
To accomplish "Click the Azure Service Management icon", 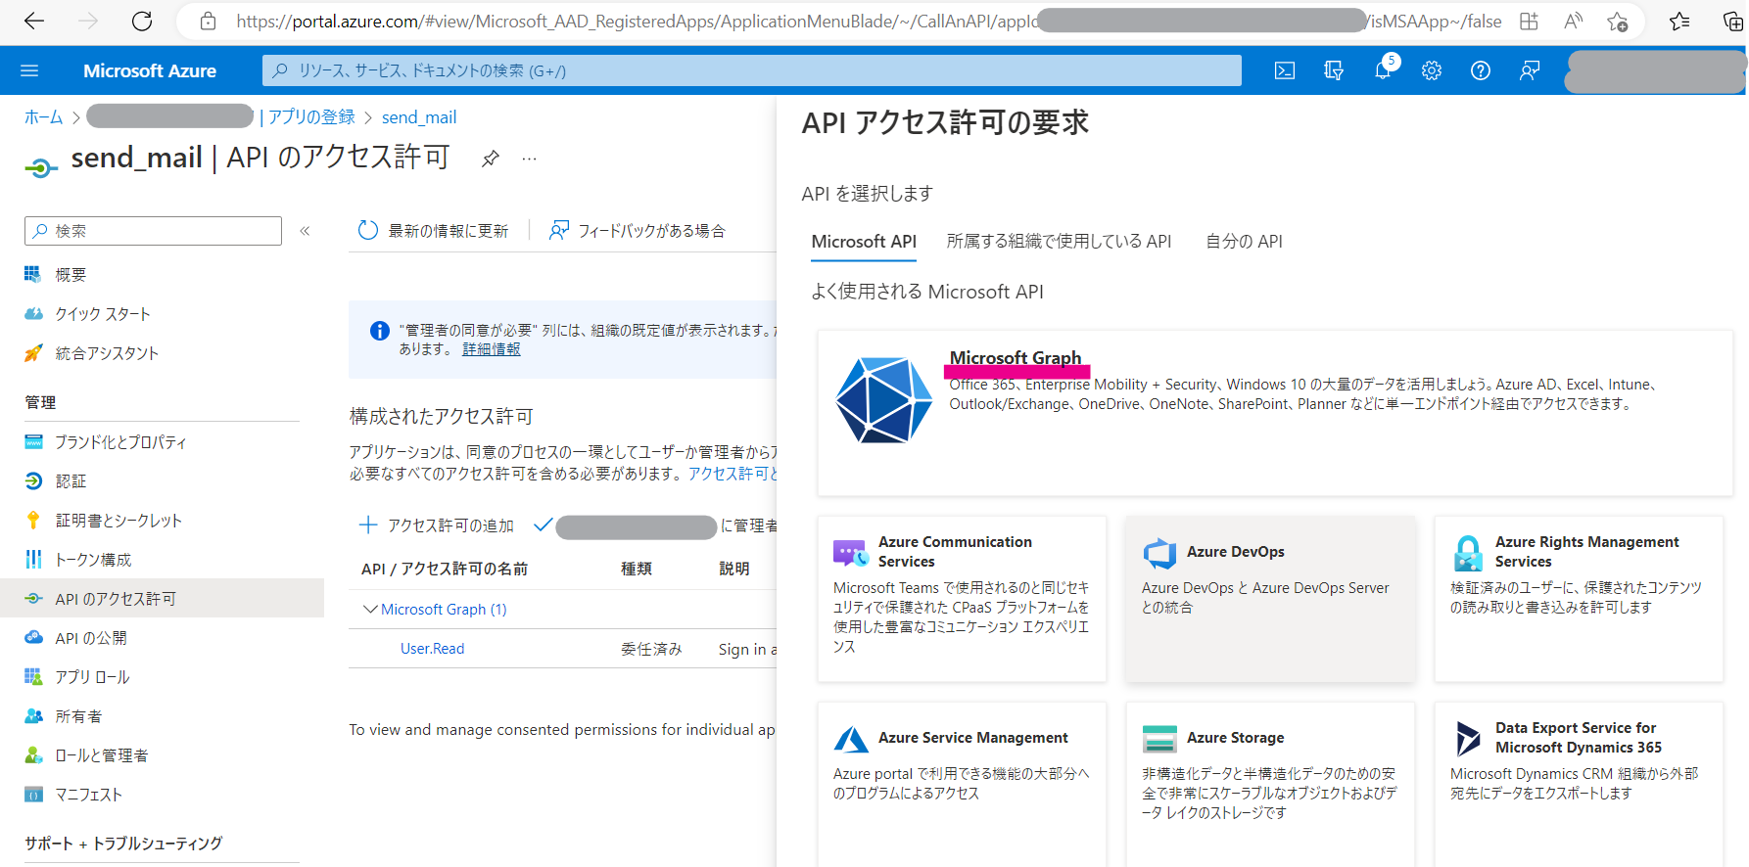I will pyautogui.click(x=850, y=738).
